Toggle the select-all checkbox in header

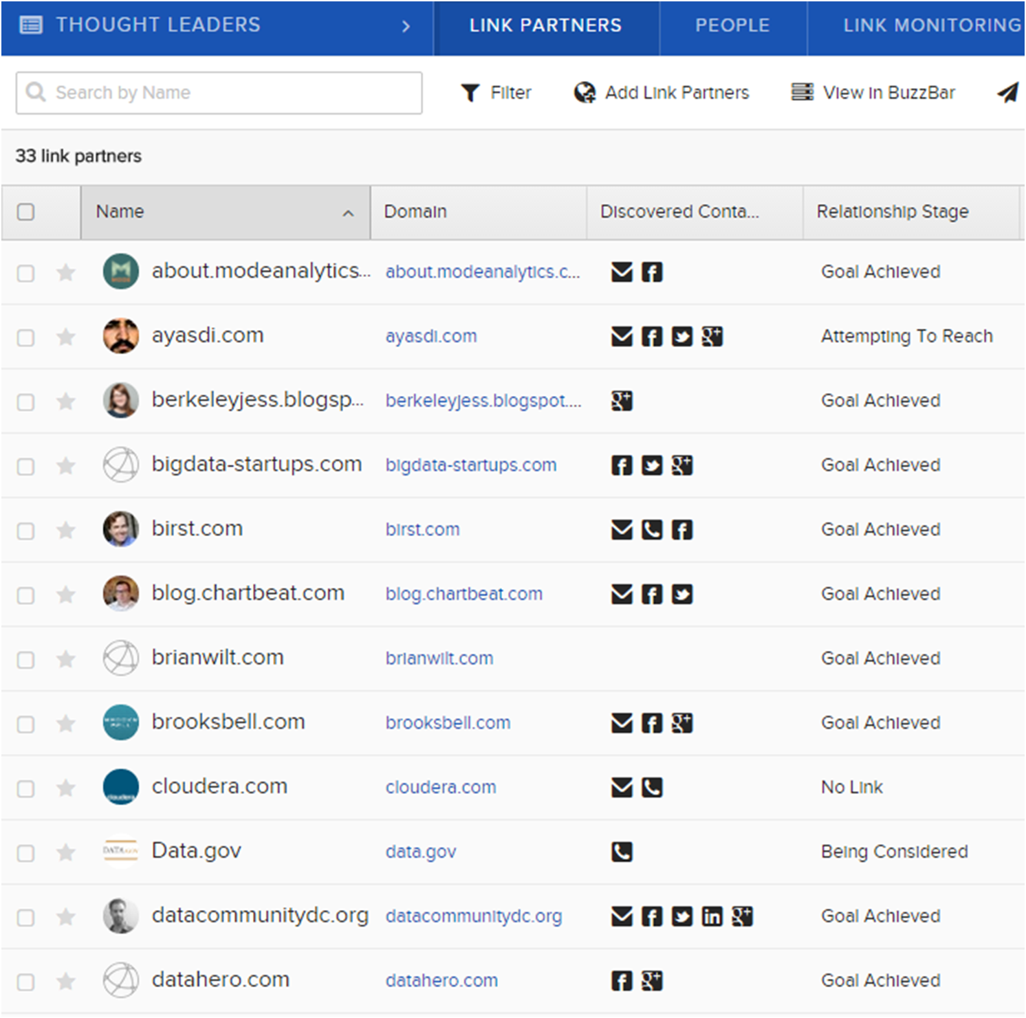(x=25, y=212)
